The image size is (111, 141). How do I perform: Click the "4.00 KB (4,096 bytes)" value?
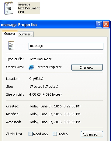pyautogui.click(x=45, y=94)
